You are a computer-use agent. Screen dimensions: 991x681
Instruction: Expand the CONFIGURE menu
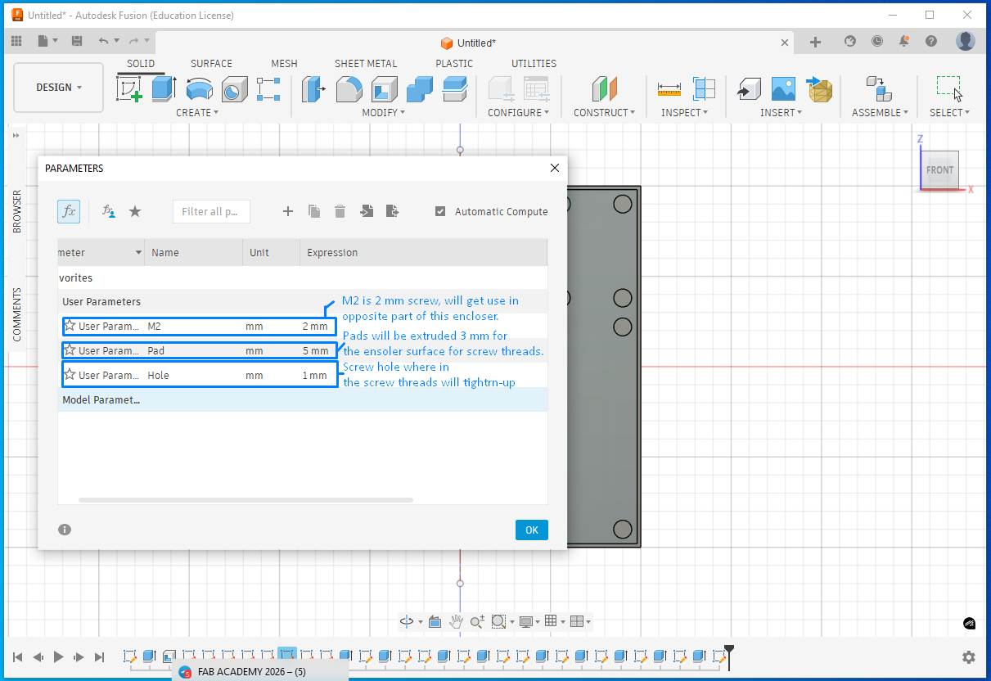point(519,113)
